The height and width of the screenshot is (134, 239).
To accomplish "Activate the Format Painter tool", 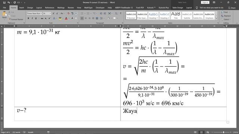I will click(16, 19).
